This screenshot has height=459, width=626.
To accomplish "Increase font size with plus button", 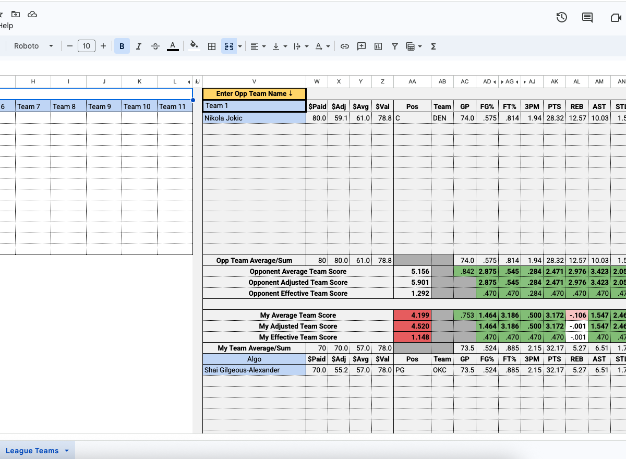I will (103, 46).
